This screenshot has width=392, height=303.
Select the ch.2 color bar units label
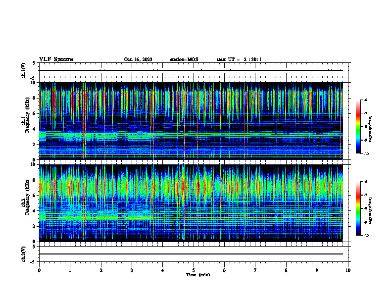tap(371, 210)
